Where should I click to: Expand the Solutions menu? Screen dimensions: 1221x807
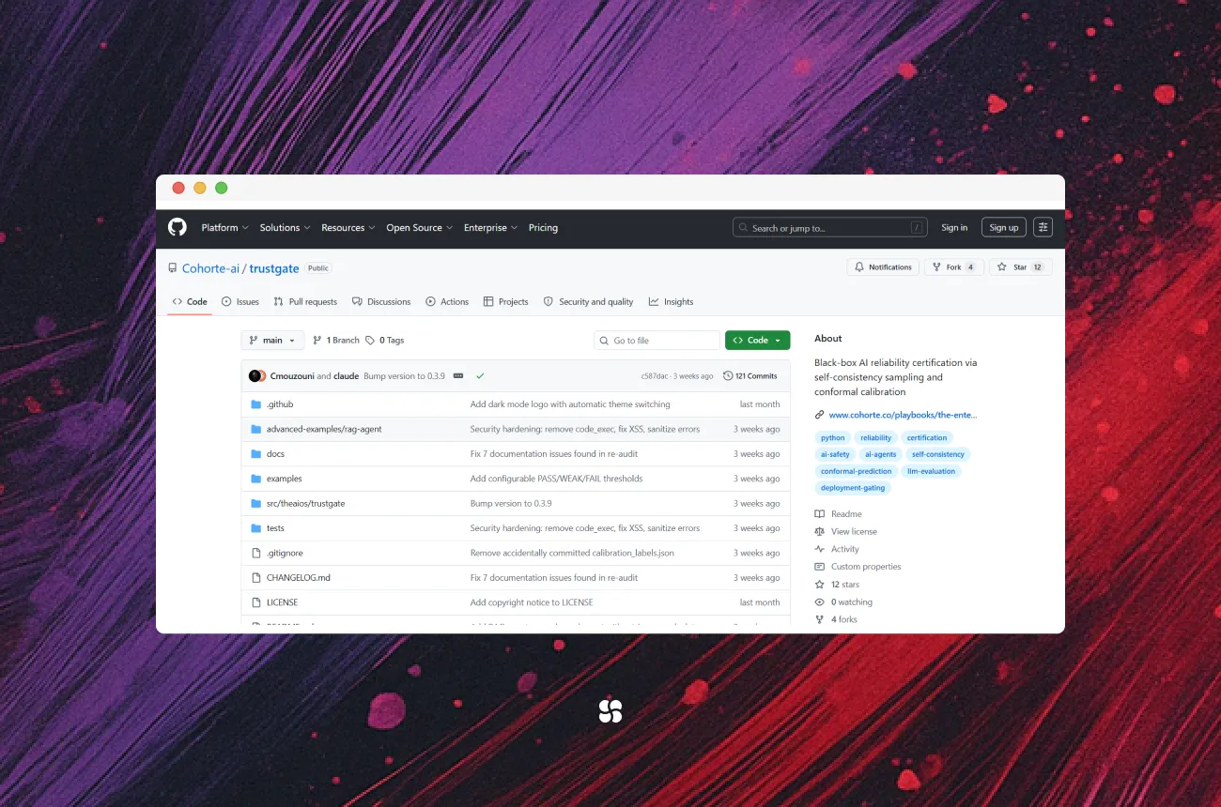pos(285,228)
